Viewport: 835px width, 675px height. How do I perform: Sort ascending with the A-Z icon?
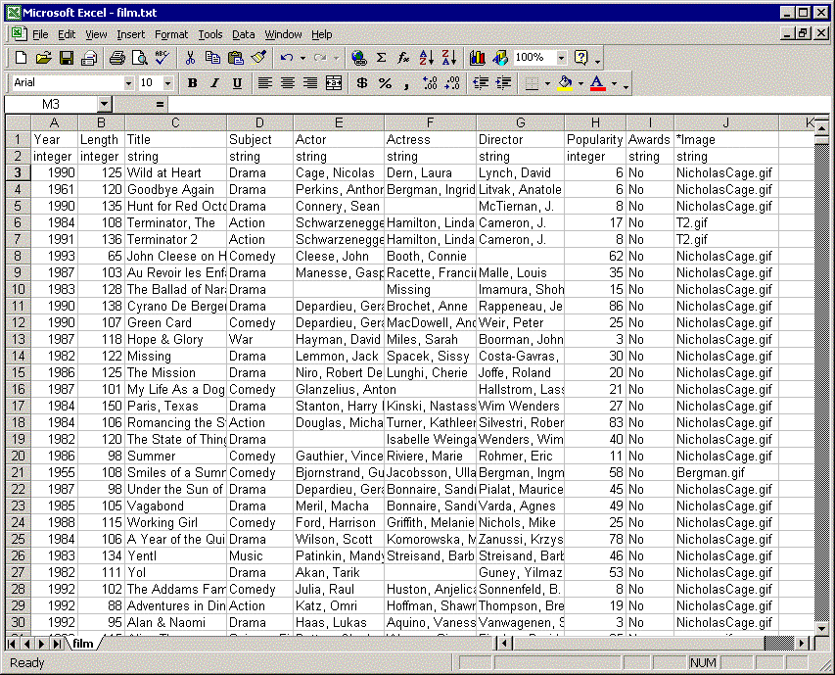(x=427, y=58)
